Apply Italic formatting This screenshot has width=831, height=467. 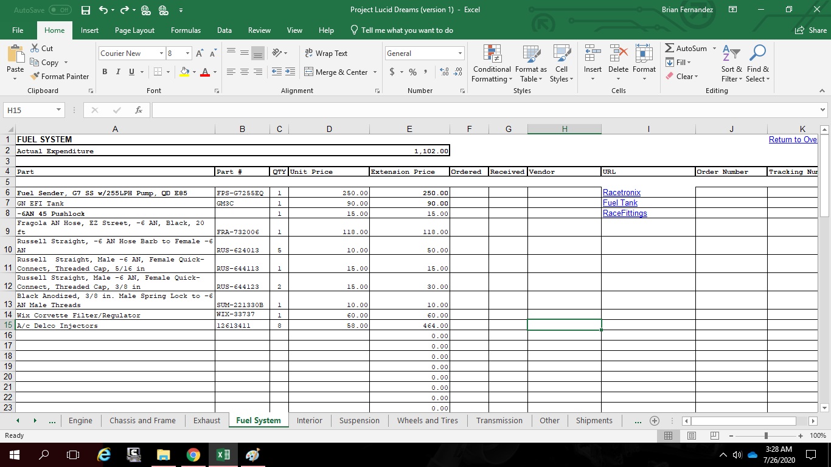[x=118, y=72]
